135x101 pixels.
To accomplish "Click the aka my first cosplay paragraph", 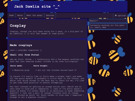I will [x=47, y=60].
